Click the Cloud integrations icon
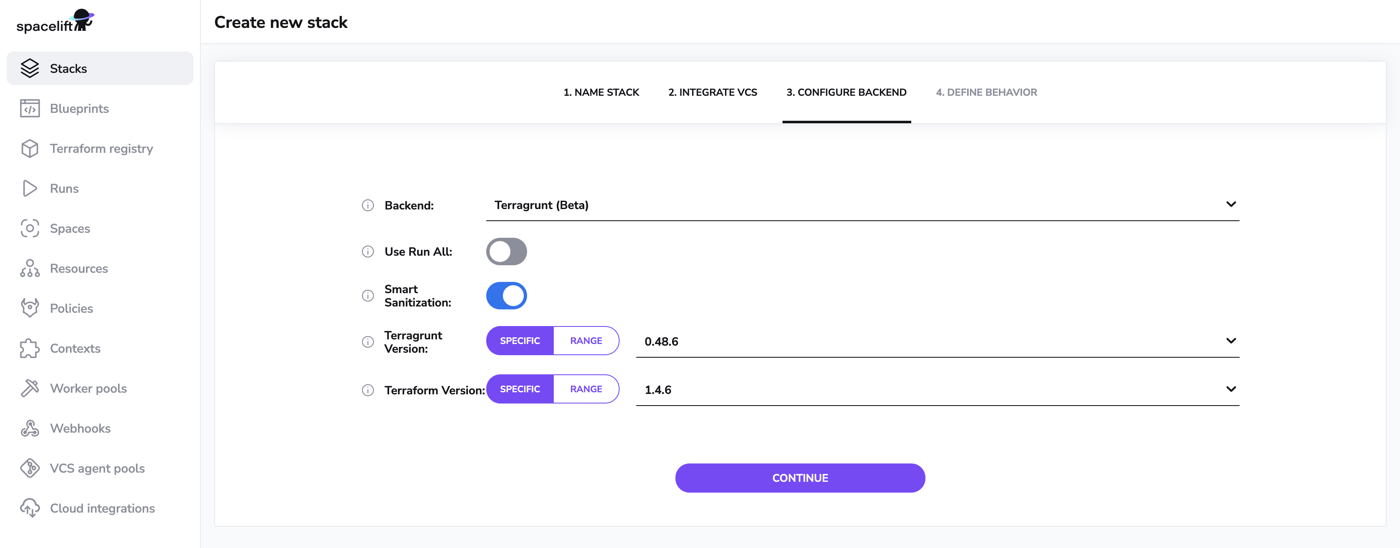 29,508
